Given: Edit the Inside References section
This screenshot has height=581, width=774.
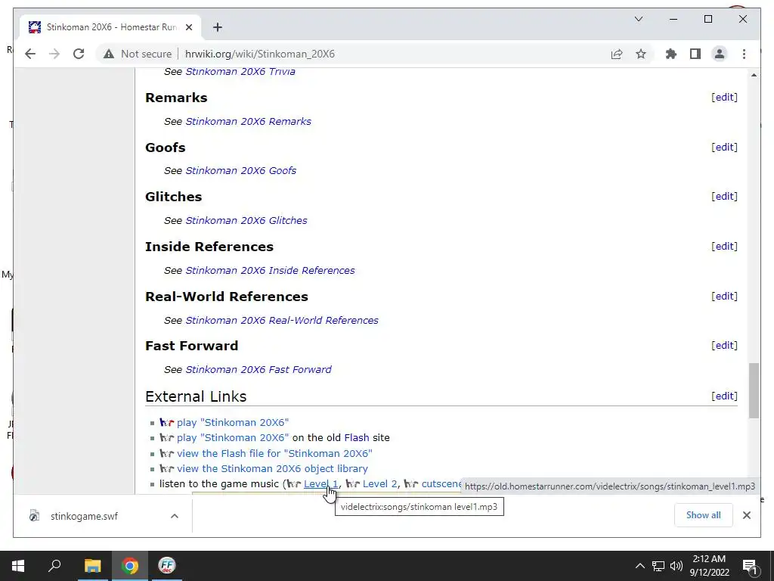Looking at the screenshot, I should coord(724,247).
